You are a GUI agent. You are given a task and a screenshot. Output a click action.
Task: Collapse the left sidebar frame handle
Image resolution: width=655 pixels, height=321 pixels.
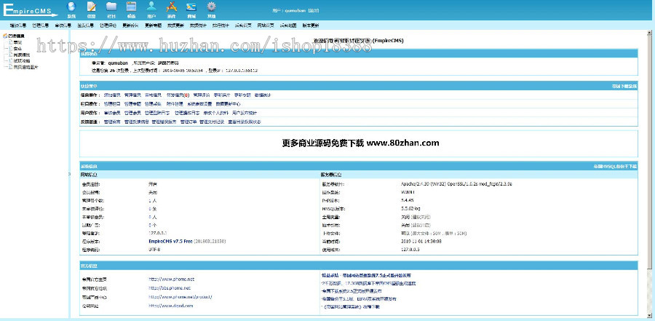pyautogui.click(x=70, y=174)
